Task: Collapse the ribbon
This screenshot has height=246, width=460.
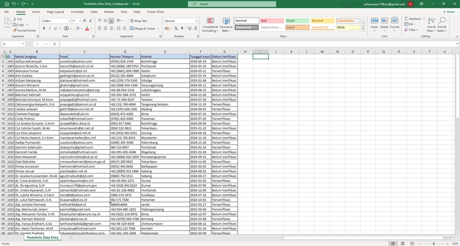Action: click(457, 37)
